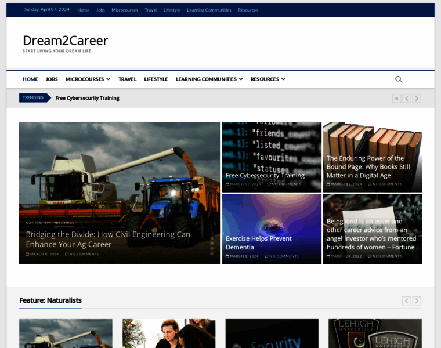Image resolution: width=441 pixels, height=348 pixels.
Task: Open Exercise Helps Prevent Dementia article
Action: pyautogui.click(x=258, y=243)
